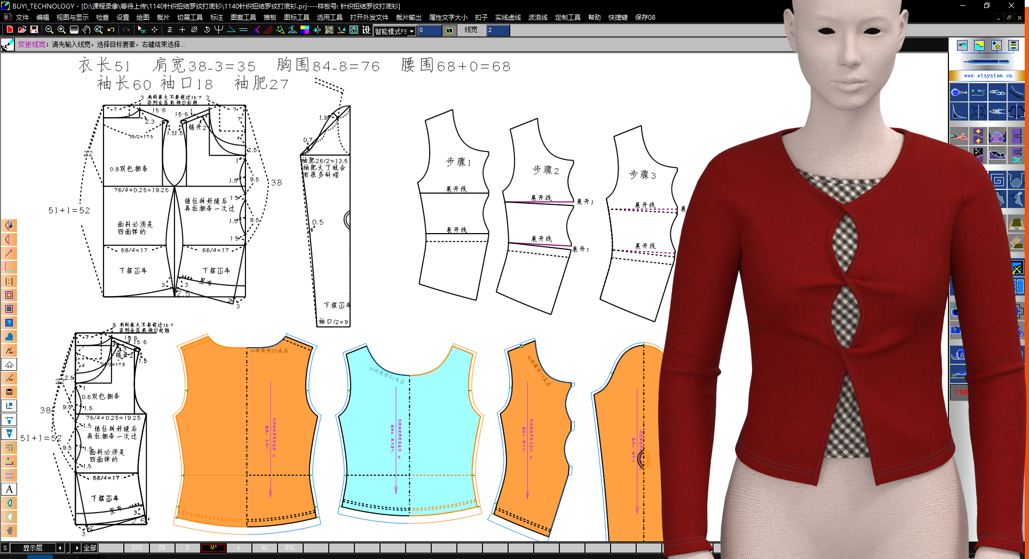Select the 2XS size in bottom bar
The image size is (1029, 559).
[x=137, y=548]
